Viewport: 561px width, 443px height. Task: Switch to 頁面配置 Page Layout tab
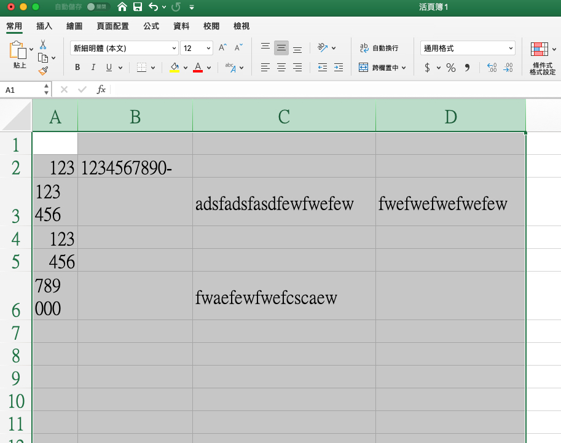click(112, 26)
